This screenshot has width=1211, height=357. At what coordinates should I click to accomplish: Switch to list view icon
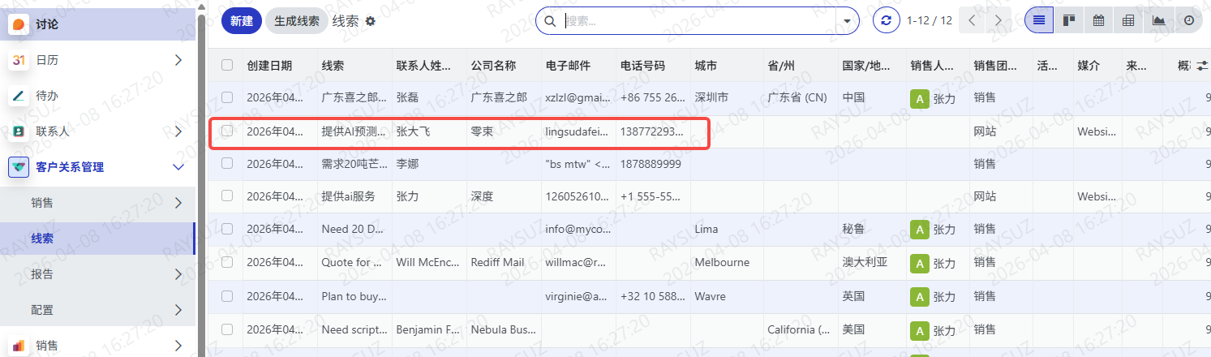[x=1039, y=21]
